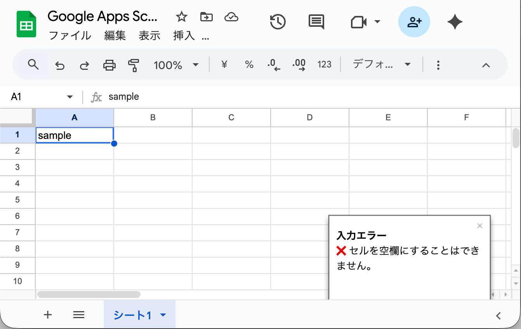521x329 pixels.
Task: Click the undo arrow icon
Action: (x=59, y=65)
